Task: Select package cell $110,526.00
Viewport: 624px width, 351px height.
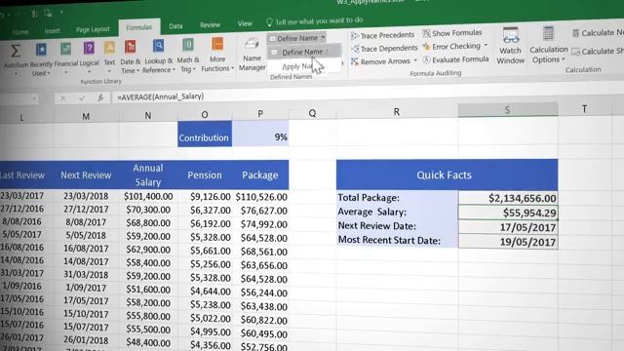Action: click(x=260, y=197)
